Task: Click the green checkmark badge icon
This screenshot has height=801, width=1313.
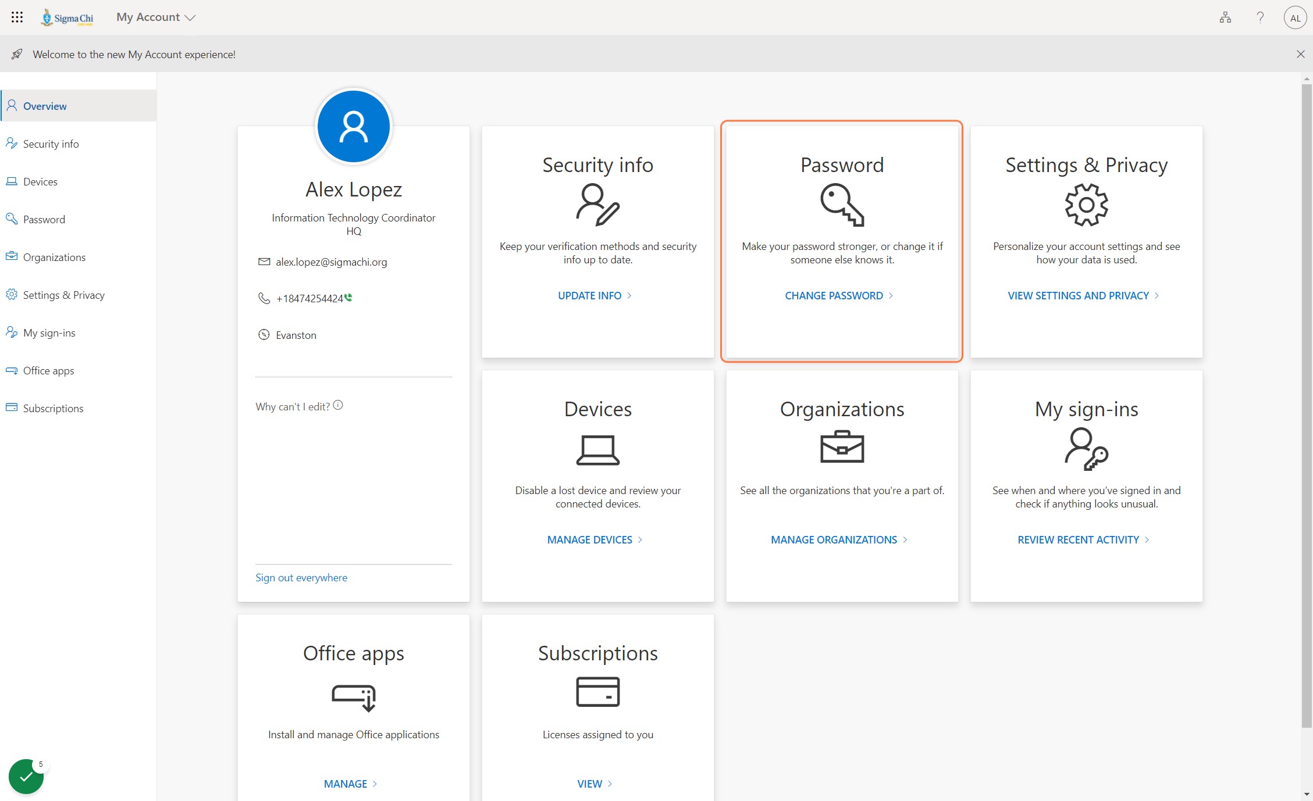Action: tap(26, 777)
